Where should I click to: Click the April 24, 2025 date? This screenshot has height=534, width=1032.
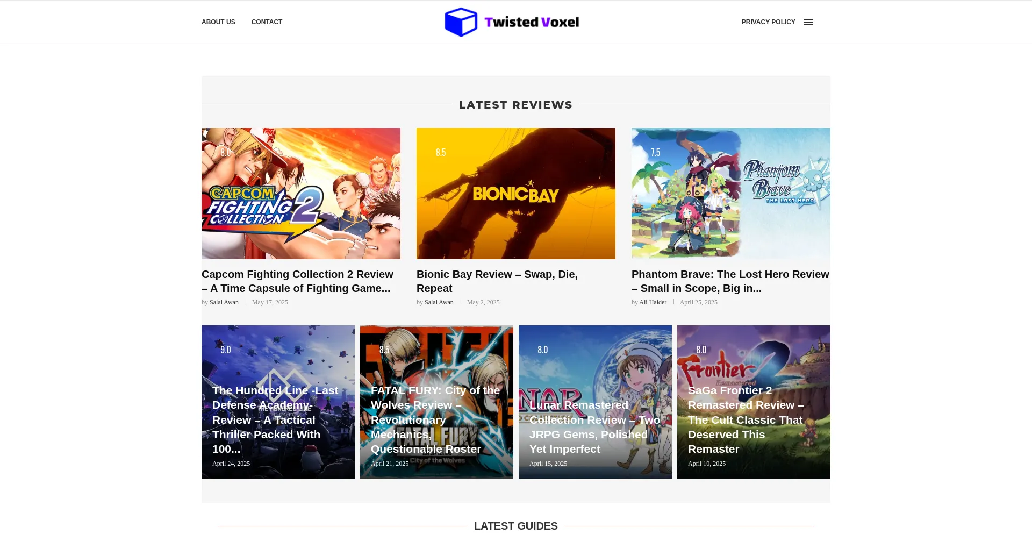click(x=231, y=464)
